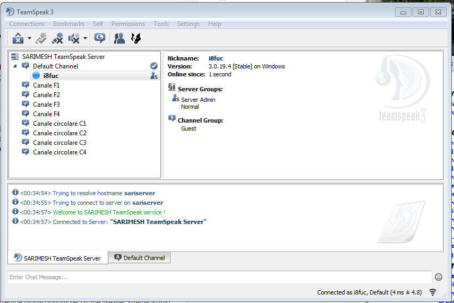
Task: Click the blue status dot beside i8fuc
Action: pos(36,75)
